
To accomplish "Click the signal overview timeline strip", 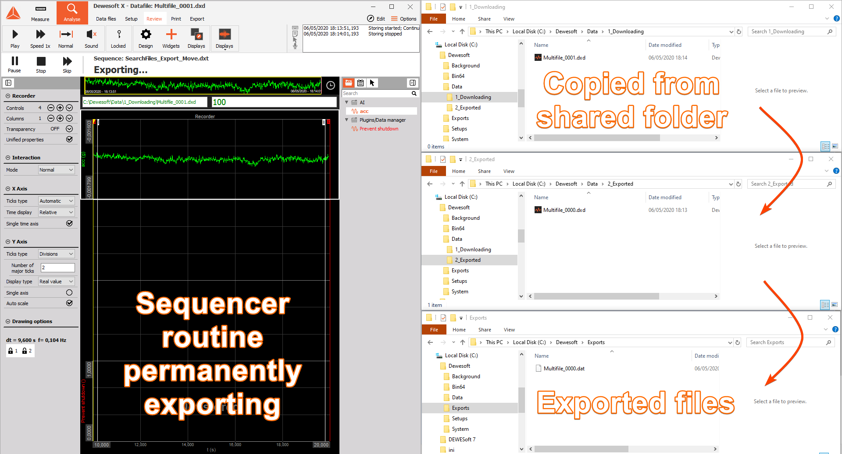I will click(x=203, y=85).
